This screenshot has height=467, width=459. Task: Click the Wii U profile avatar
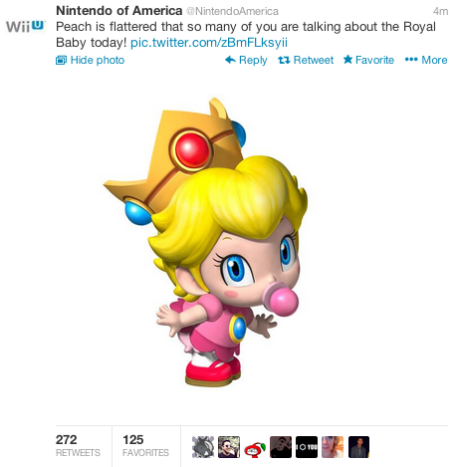click(x=26, y=26)
